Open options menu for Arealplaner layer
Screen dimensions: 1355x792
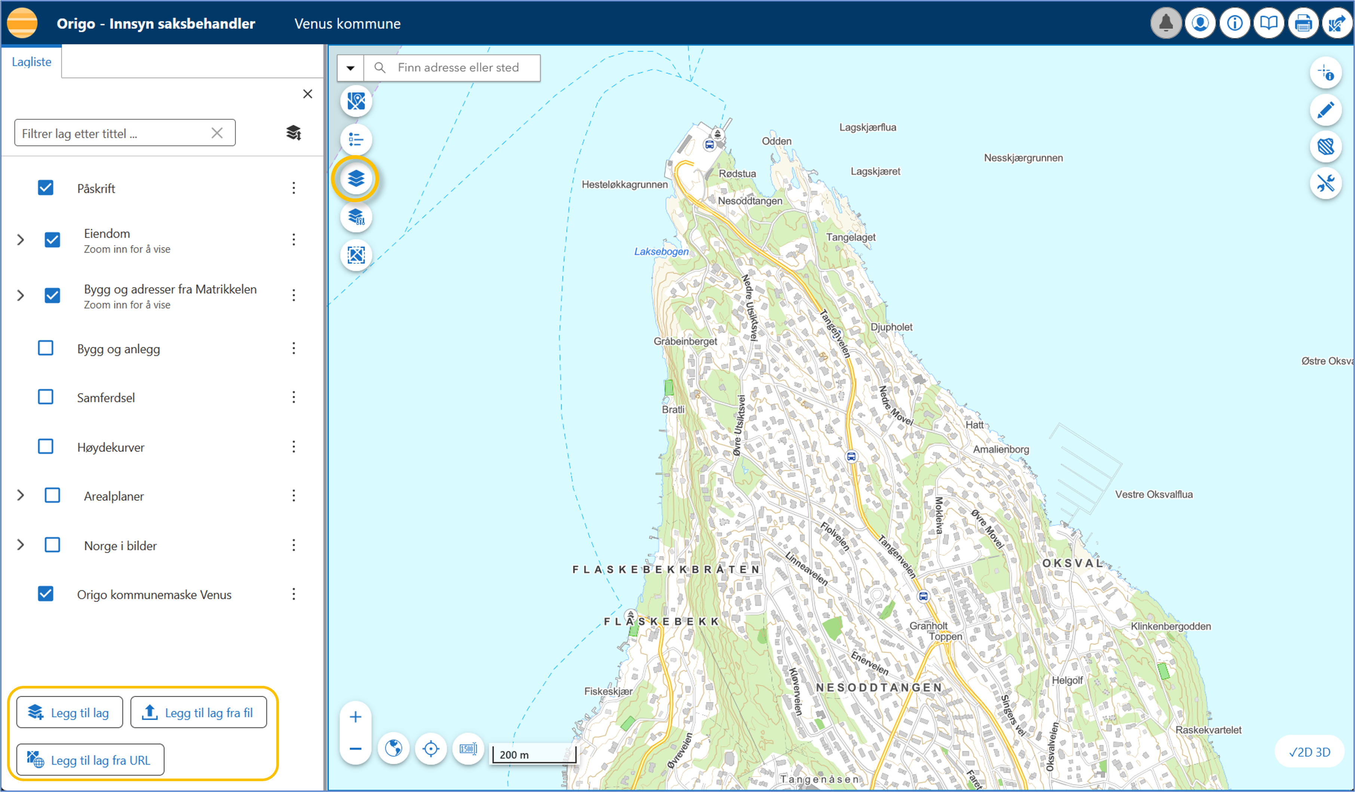pyautogui.click(x=294, y=496)
